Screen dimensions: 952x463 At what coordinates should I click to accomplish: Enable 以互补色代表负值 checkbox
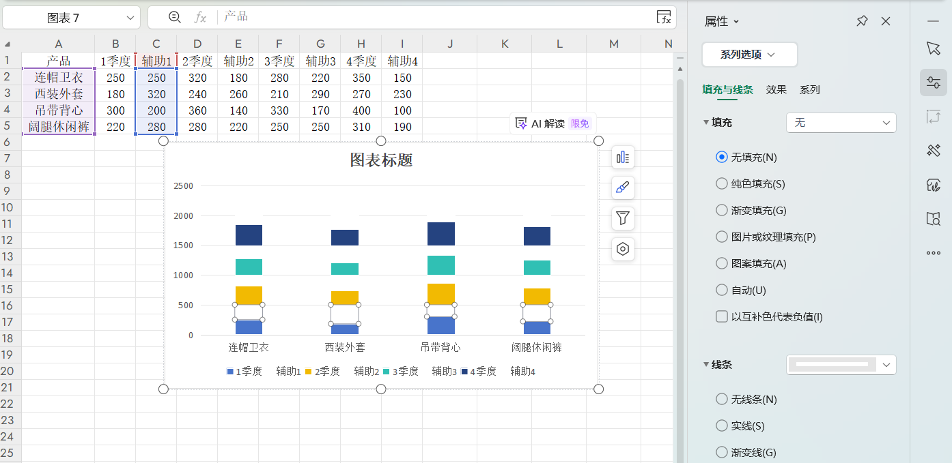pos(722,316)
